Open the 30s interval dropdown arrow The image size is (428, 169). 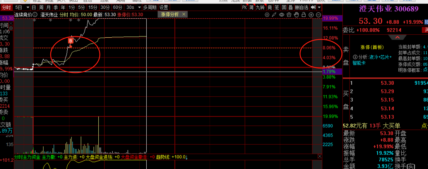tap(139, 7)
